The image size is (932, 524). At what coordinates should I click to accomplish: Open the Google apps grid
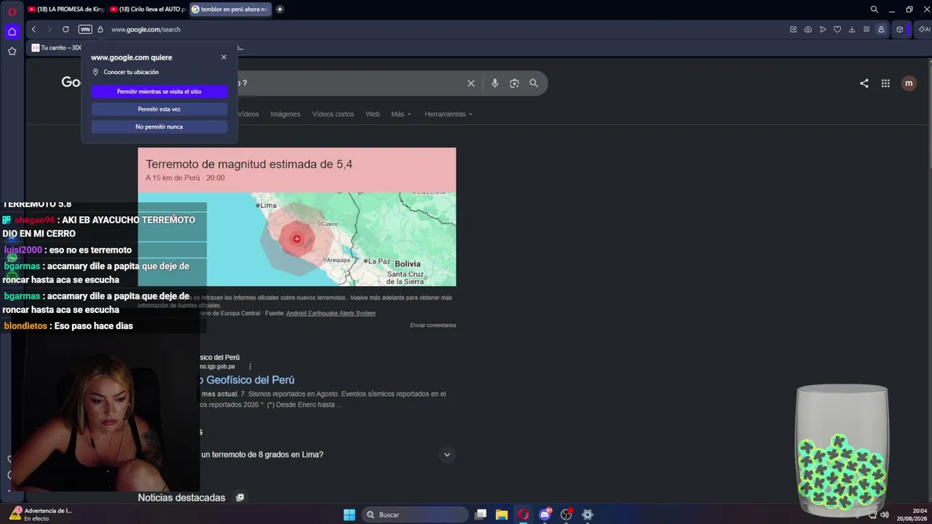885,83
